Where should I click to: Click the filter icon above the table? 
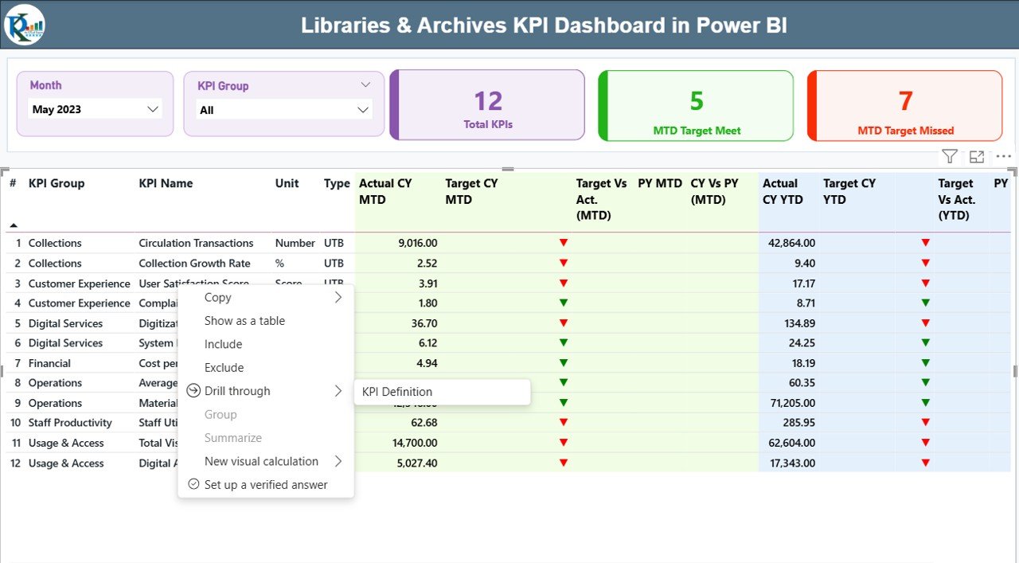click(949, 157)
